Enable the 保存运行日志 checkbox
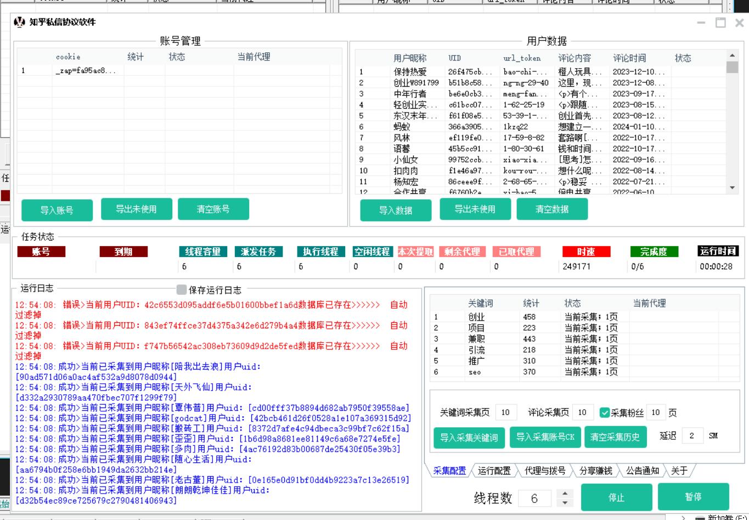The height and width of the screenshot is (520, 749). 182,289
